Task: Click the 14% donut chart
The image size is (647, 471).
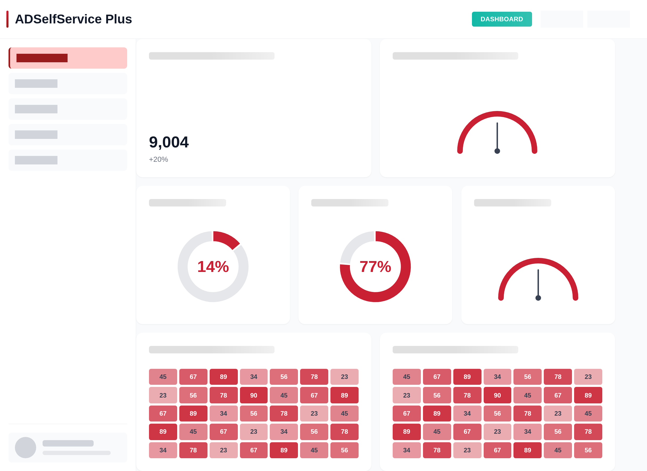Action: 213,266
